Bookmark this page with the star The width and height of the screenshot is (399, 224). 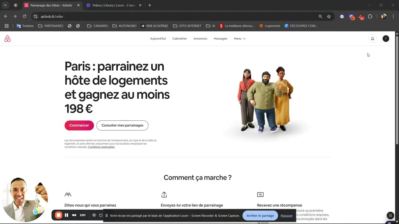click(x=329, y=16)
